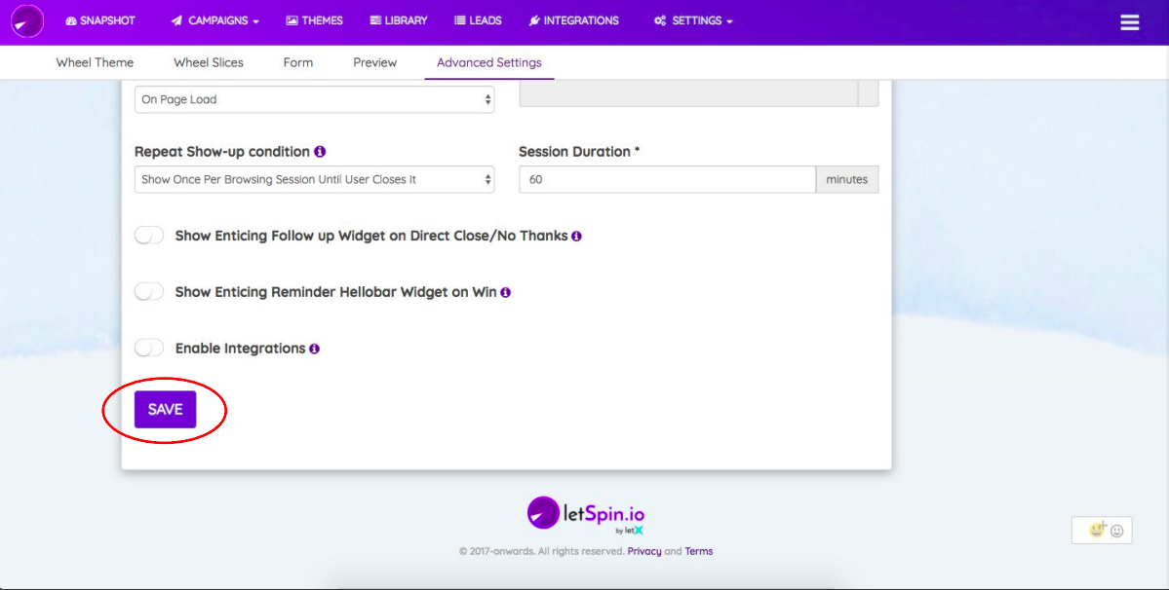Viewport: 1169px width, 590px height.
Task: Open the INTEGRATIONS menu item
Action: click(574, 20)
